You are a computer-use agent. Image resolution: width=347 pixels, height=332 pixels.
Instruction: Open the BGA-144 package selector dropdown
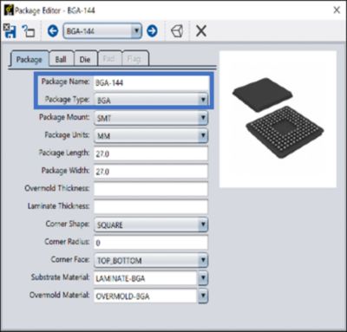102,31
